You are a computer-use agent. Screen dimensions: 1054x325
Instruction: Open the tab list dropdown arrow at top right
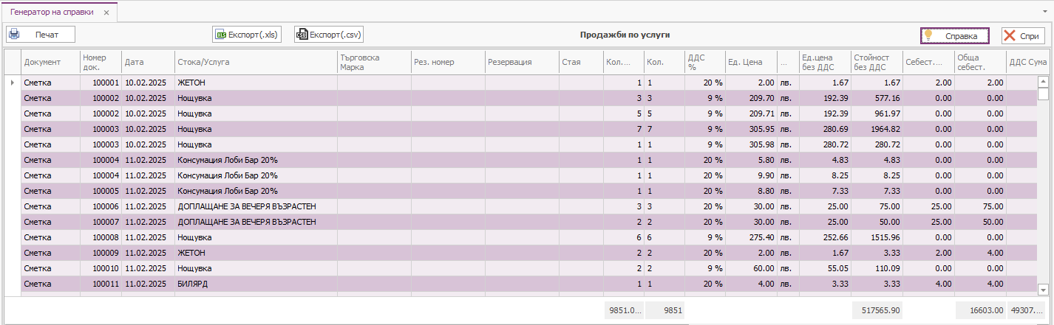1044,13
